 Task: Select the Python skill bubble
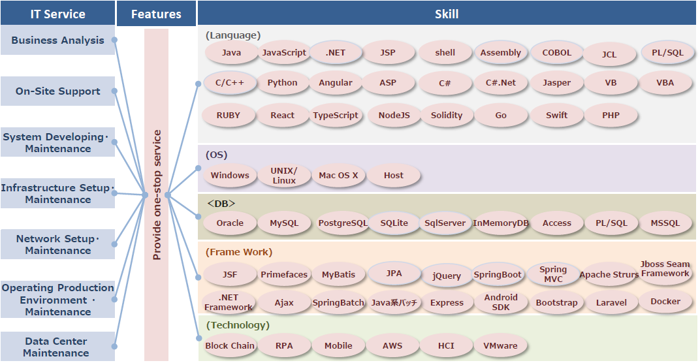(283, 83)
